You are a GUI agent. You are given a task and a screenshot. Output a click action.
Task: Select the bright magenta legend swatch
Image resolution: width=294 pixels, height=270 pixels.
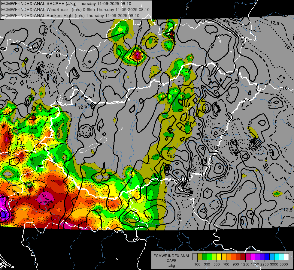pyautogui.click(x=253, y=256)
